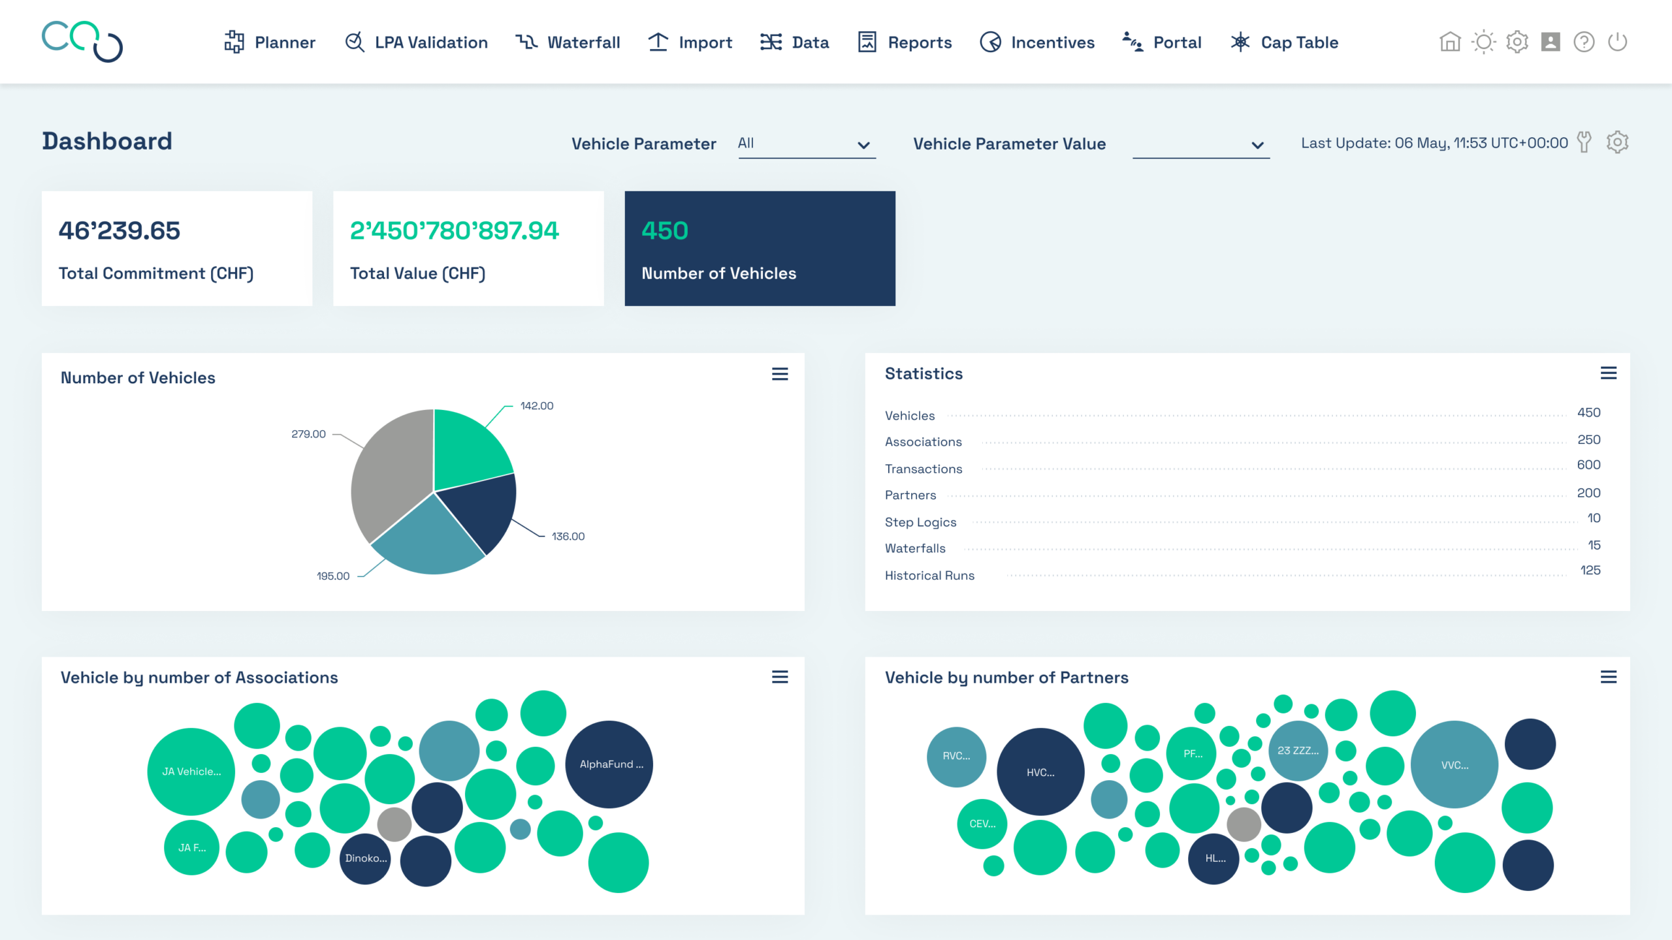Toggle light mode with the sun icon

coord(1483,42)
